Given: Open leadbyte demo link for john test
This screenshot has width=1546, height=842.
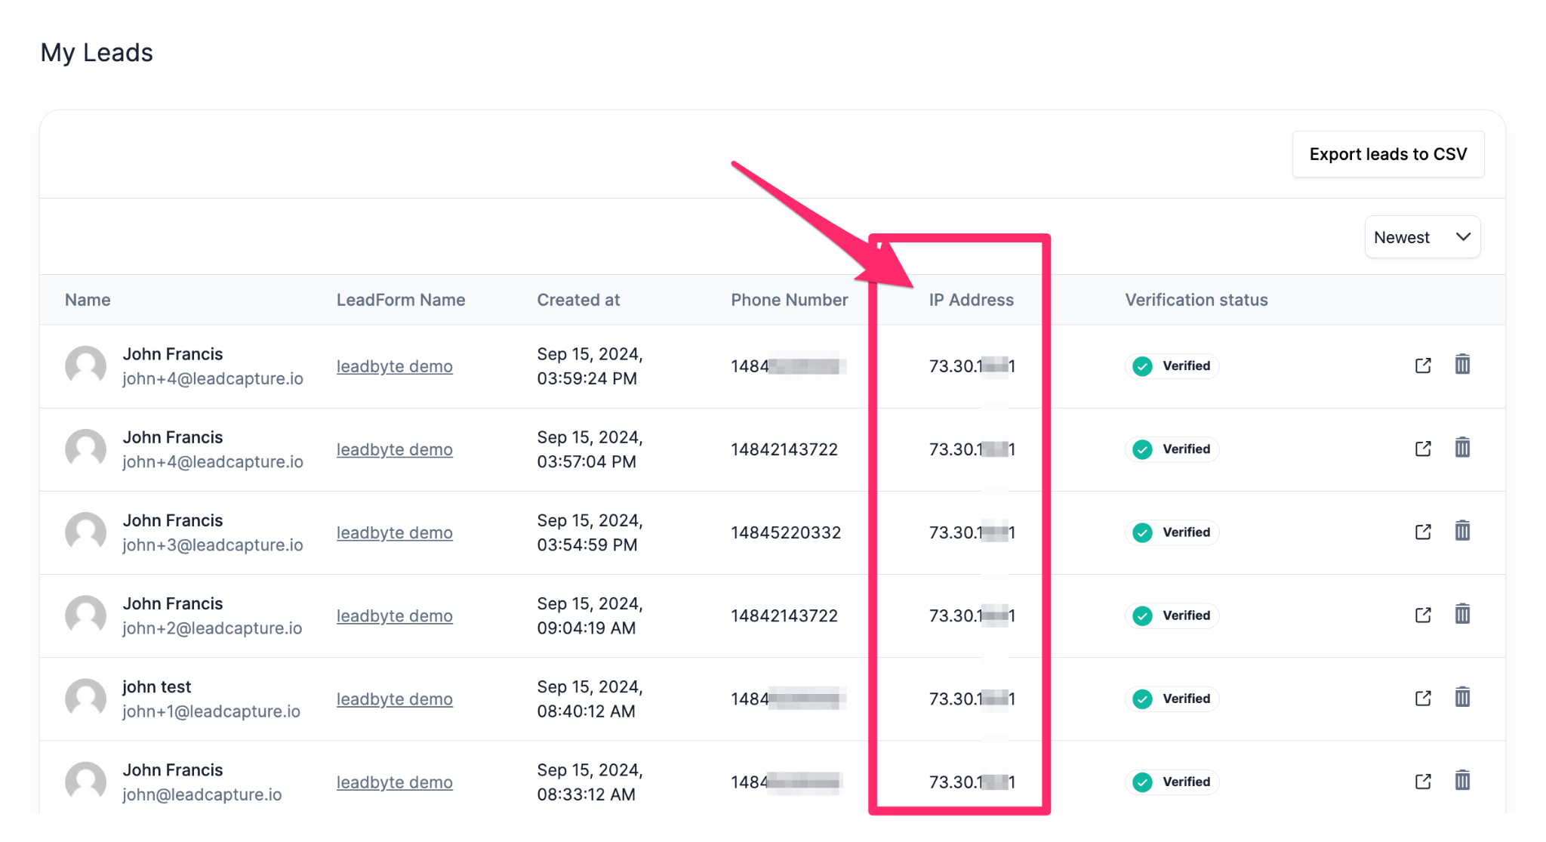Looking at the screenshot, I should [394, 699].
